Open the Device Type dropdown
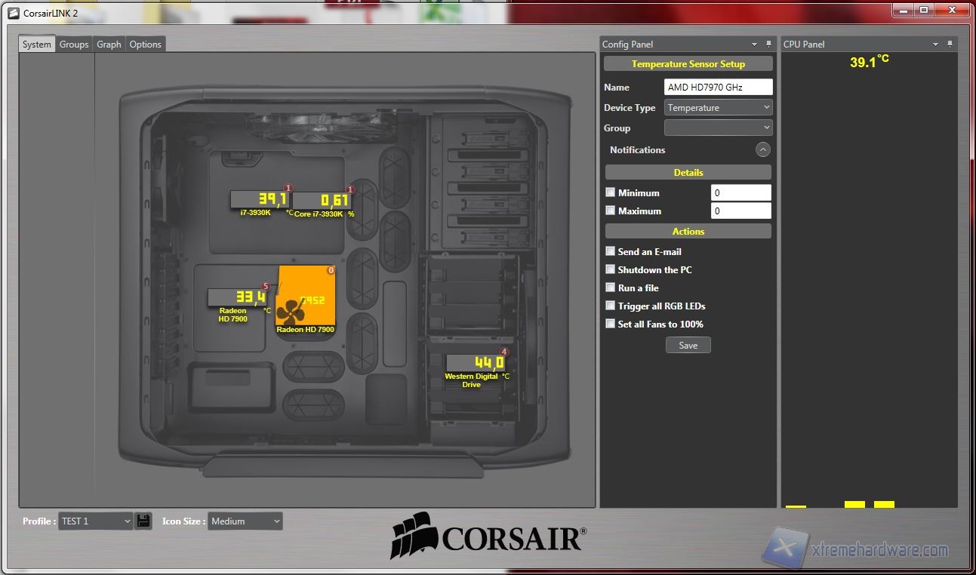Image resolution: width=976 pixels, height=575 pixels. (x=718, y=108)
